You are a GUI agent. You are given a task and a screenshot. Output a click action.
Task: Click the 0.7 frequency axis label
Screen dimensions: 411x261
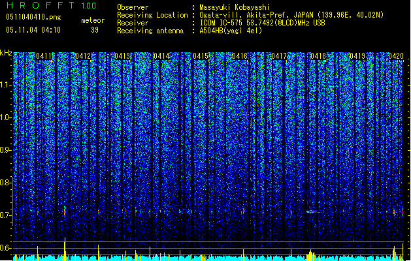[5, 215]
